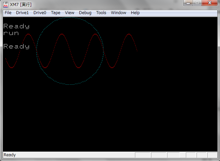Click the XM7 title bar text

coord(21,4)
